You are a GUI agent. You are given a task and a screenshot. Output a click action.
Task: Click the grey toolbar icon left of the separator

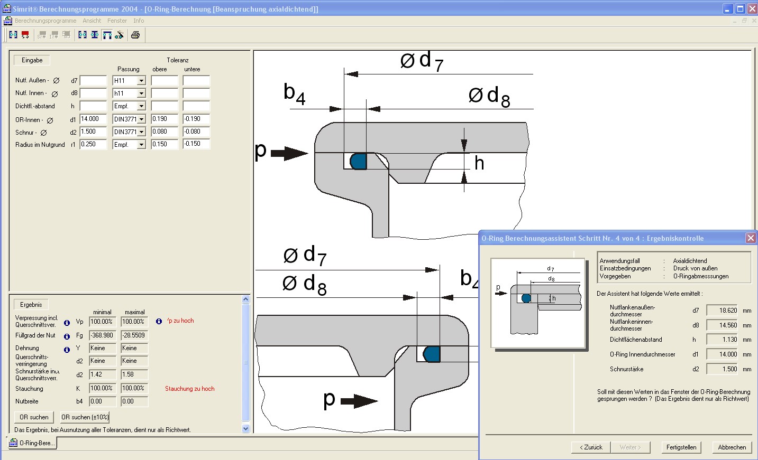(66, 35)
